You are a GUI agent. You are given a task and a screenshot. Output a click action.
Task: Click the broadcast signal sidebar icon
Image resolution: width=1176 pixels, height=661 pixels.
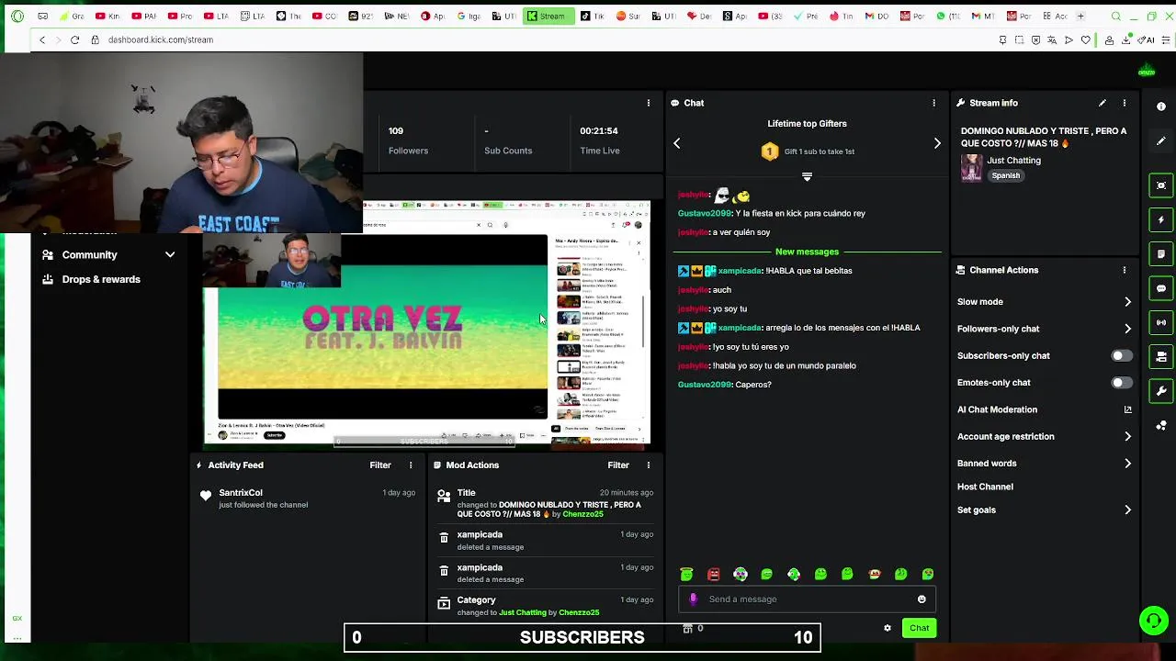[1161, 322]
